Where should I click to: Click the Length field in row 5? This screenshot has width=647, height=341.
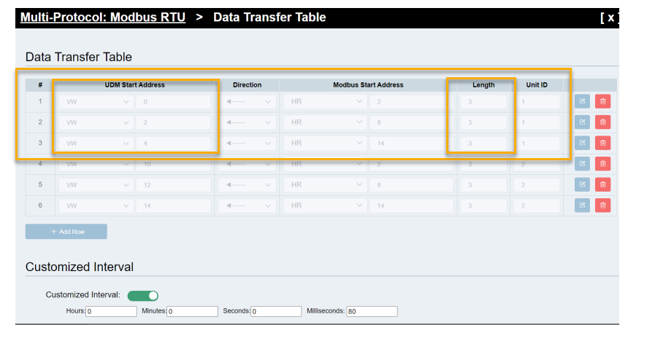[x=483, y=185]
